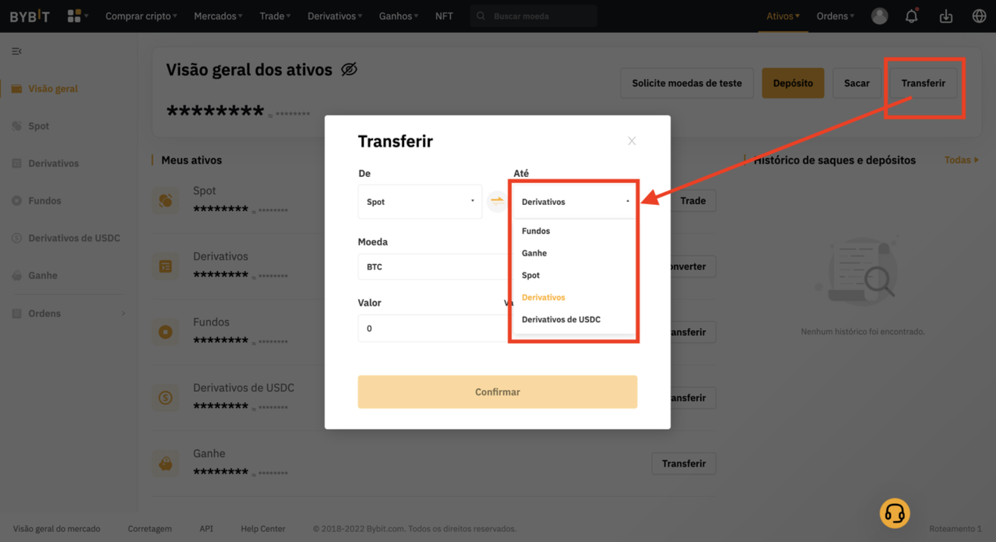996x542 pixels.
Task: Choose Derivativos de USDC option
Action: point(561,320)
